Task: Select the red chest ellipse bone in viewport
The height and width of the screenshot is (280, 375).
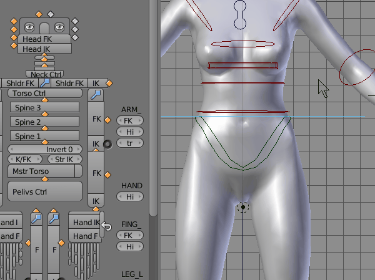Action: coord(243,44)
